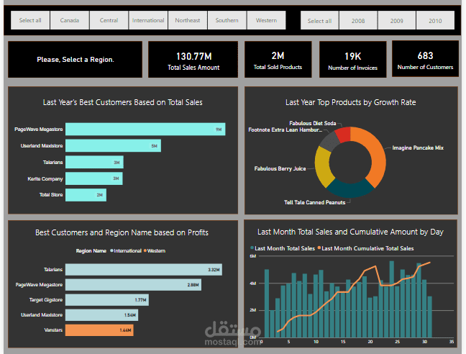Click the International legend marker in profits chart

(x=111, y=250)
